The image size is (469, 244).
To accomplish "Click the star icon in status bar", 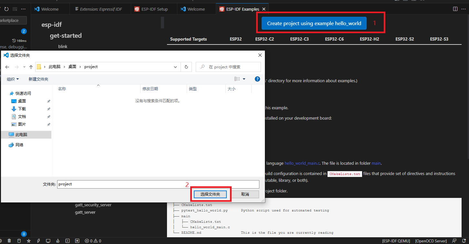I will [29, 241].
